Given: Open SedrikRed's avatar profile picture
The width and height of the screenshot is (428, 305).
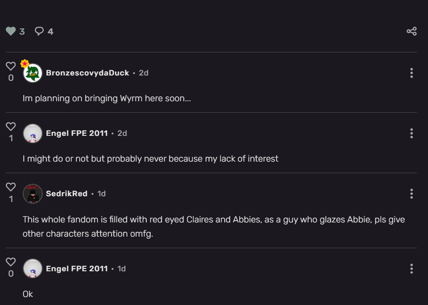Looking at the screenshot, I should tap(33, 194).
